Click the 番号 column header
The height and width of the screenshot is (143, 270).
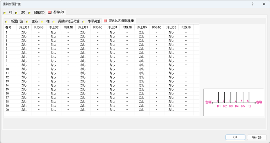pyautogui.click(x=11, y=27)
